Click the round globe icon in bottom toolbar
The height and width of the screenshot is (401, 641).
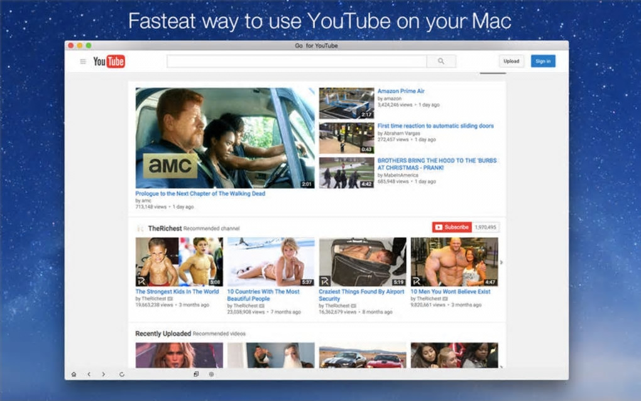[x=211, y=374]
